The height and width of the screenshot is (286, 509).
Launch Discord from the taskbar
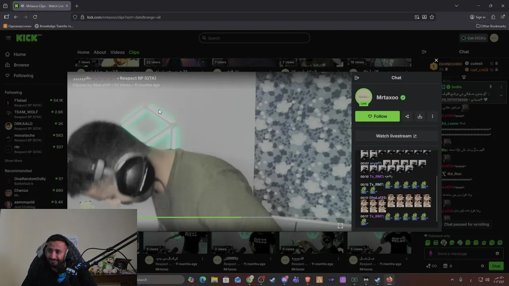[284, 280]
